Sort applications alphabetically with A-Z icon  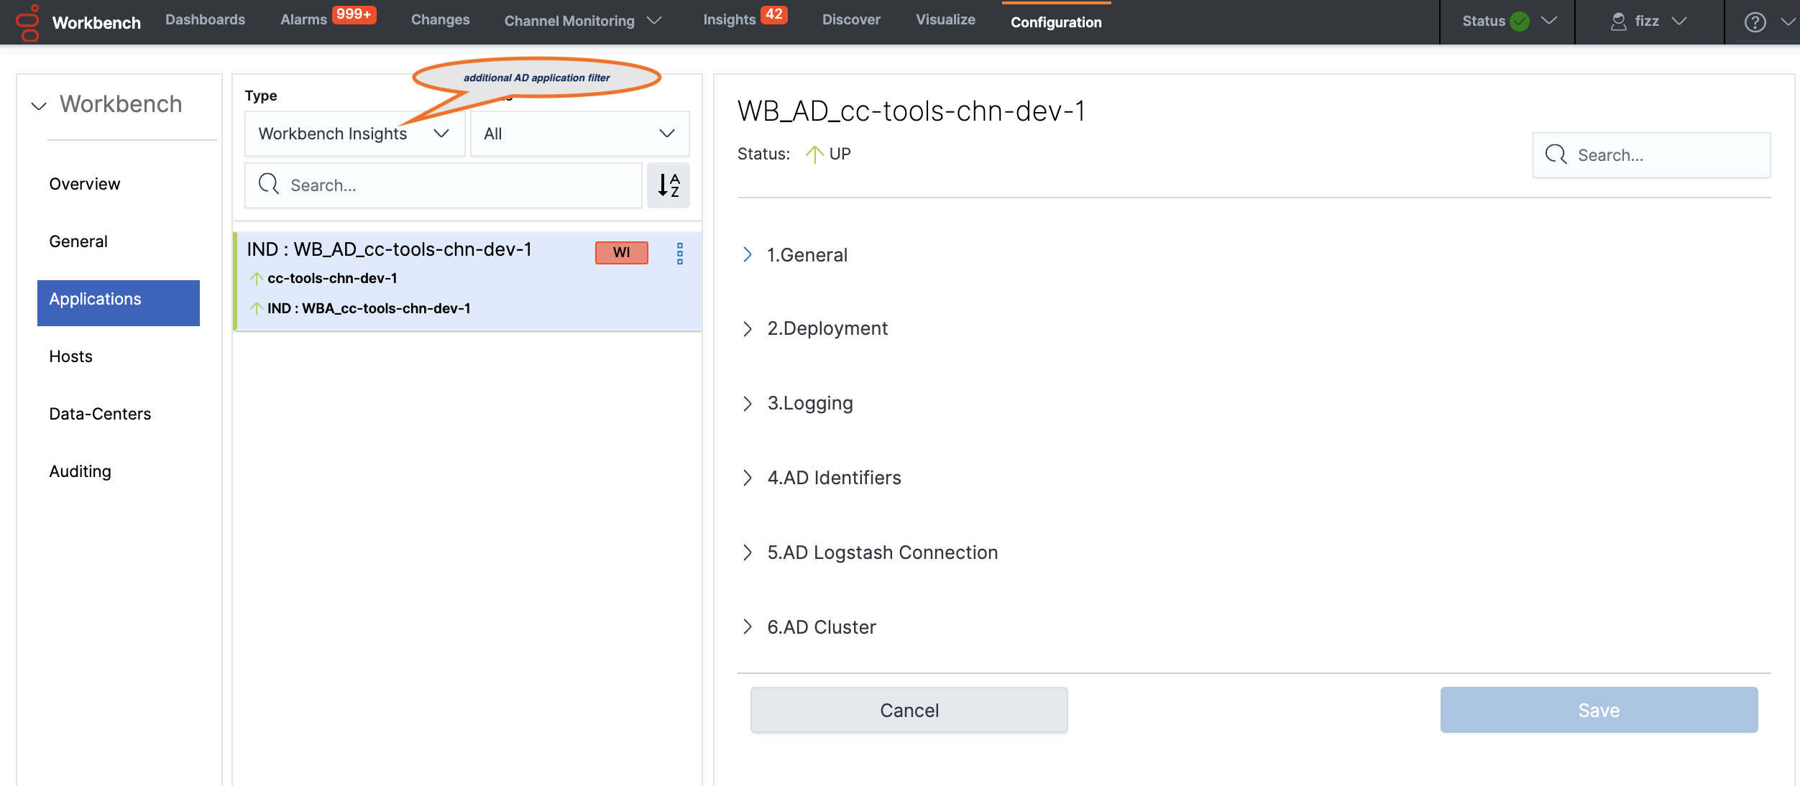coord(668,185)
